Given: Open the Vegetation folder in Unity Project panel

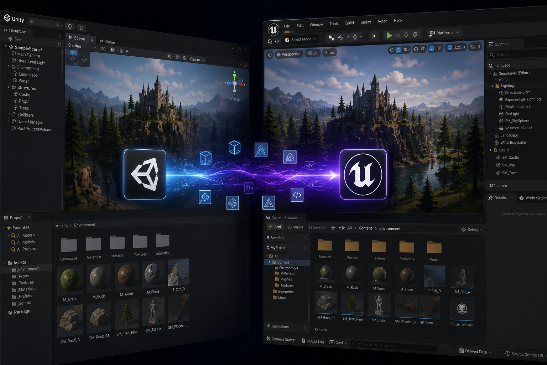Looking at the screenshot, I should pos(162,241).
